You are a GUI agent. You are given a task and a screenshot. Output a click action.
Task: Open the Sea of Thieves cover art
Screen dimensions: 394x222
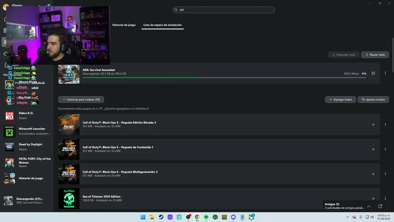pos(69,199)
